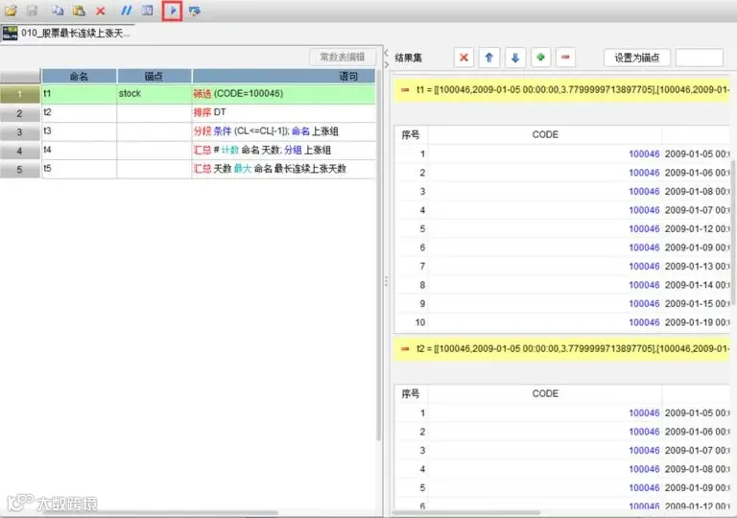The height and width of the screenshot is (518, 737).
Task: Select row 3 with the 分段 statement
Action: click(188, 131)
